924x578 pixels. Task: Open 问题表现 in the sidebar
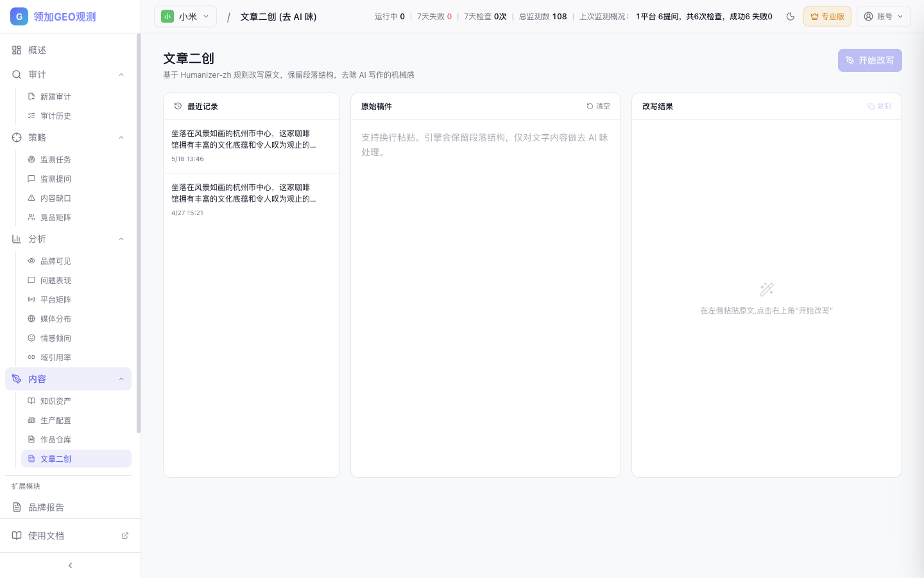pyautogui.click(x=76, y=280)
